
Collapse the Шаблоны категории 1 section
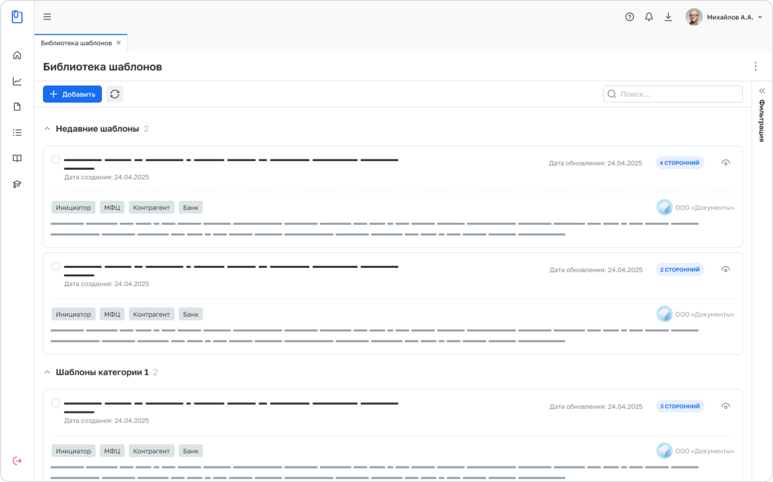tap(47, 372)
